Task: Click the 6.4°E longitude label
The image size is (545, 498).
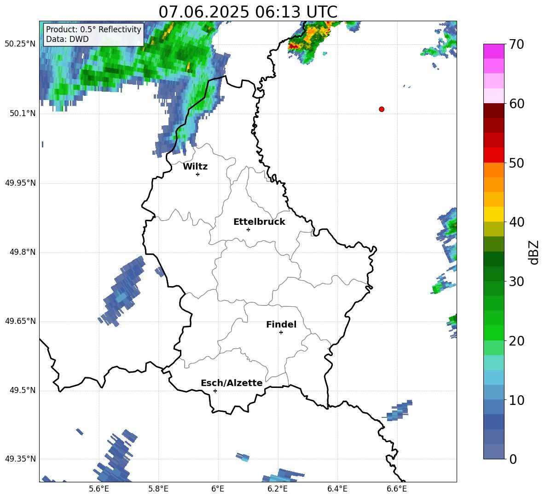Action: coord(337,489)
